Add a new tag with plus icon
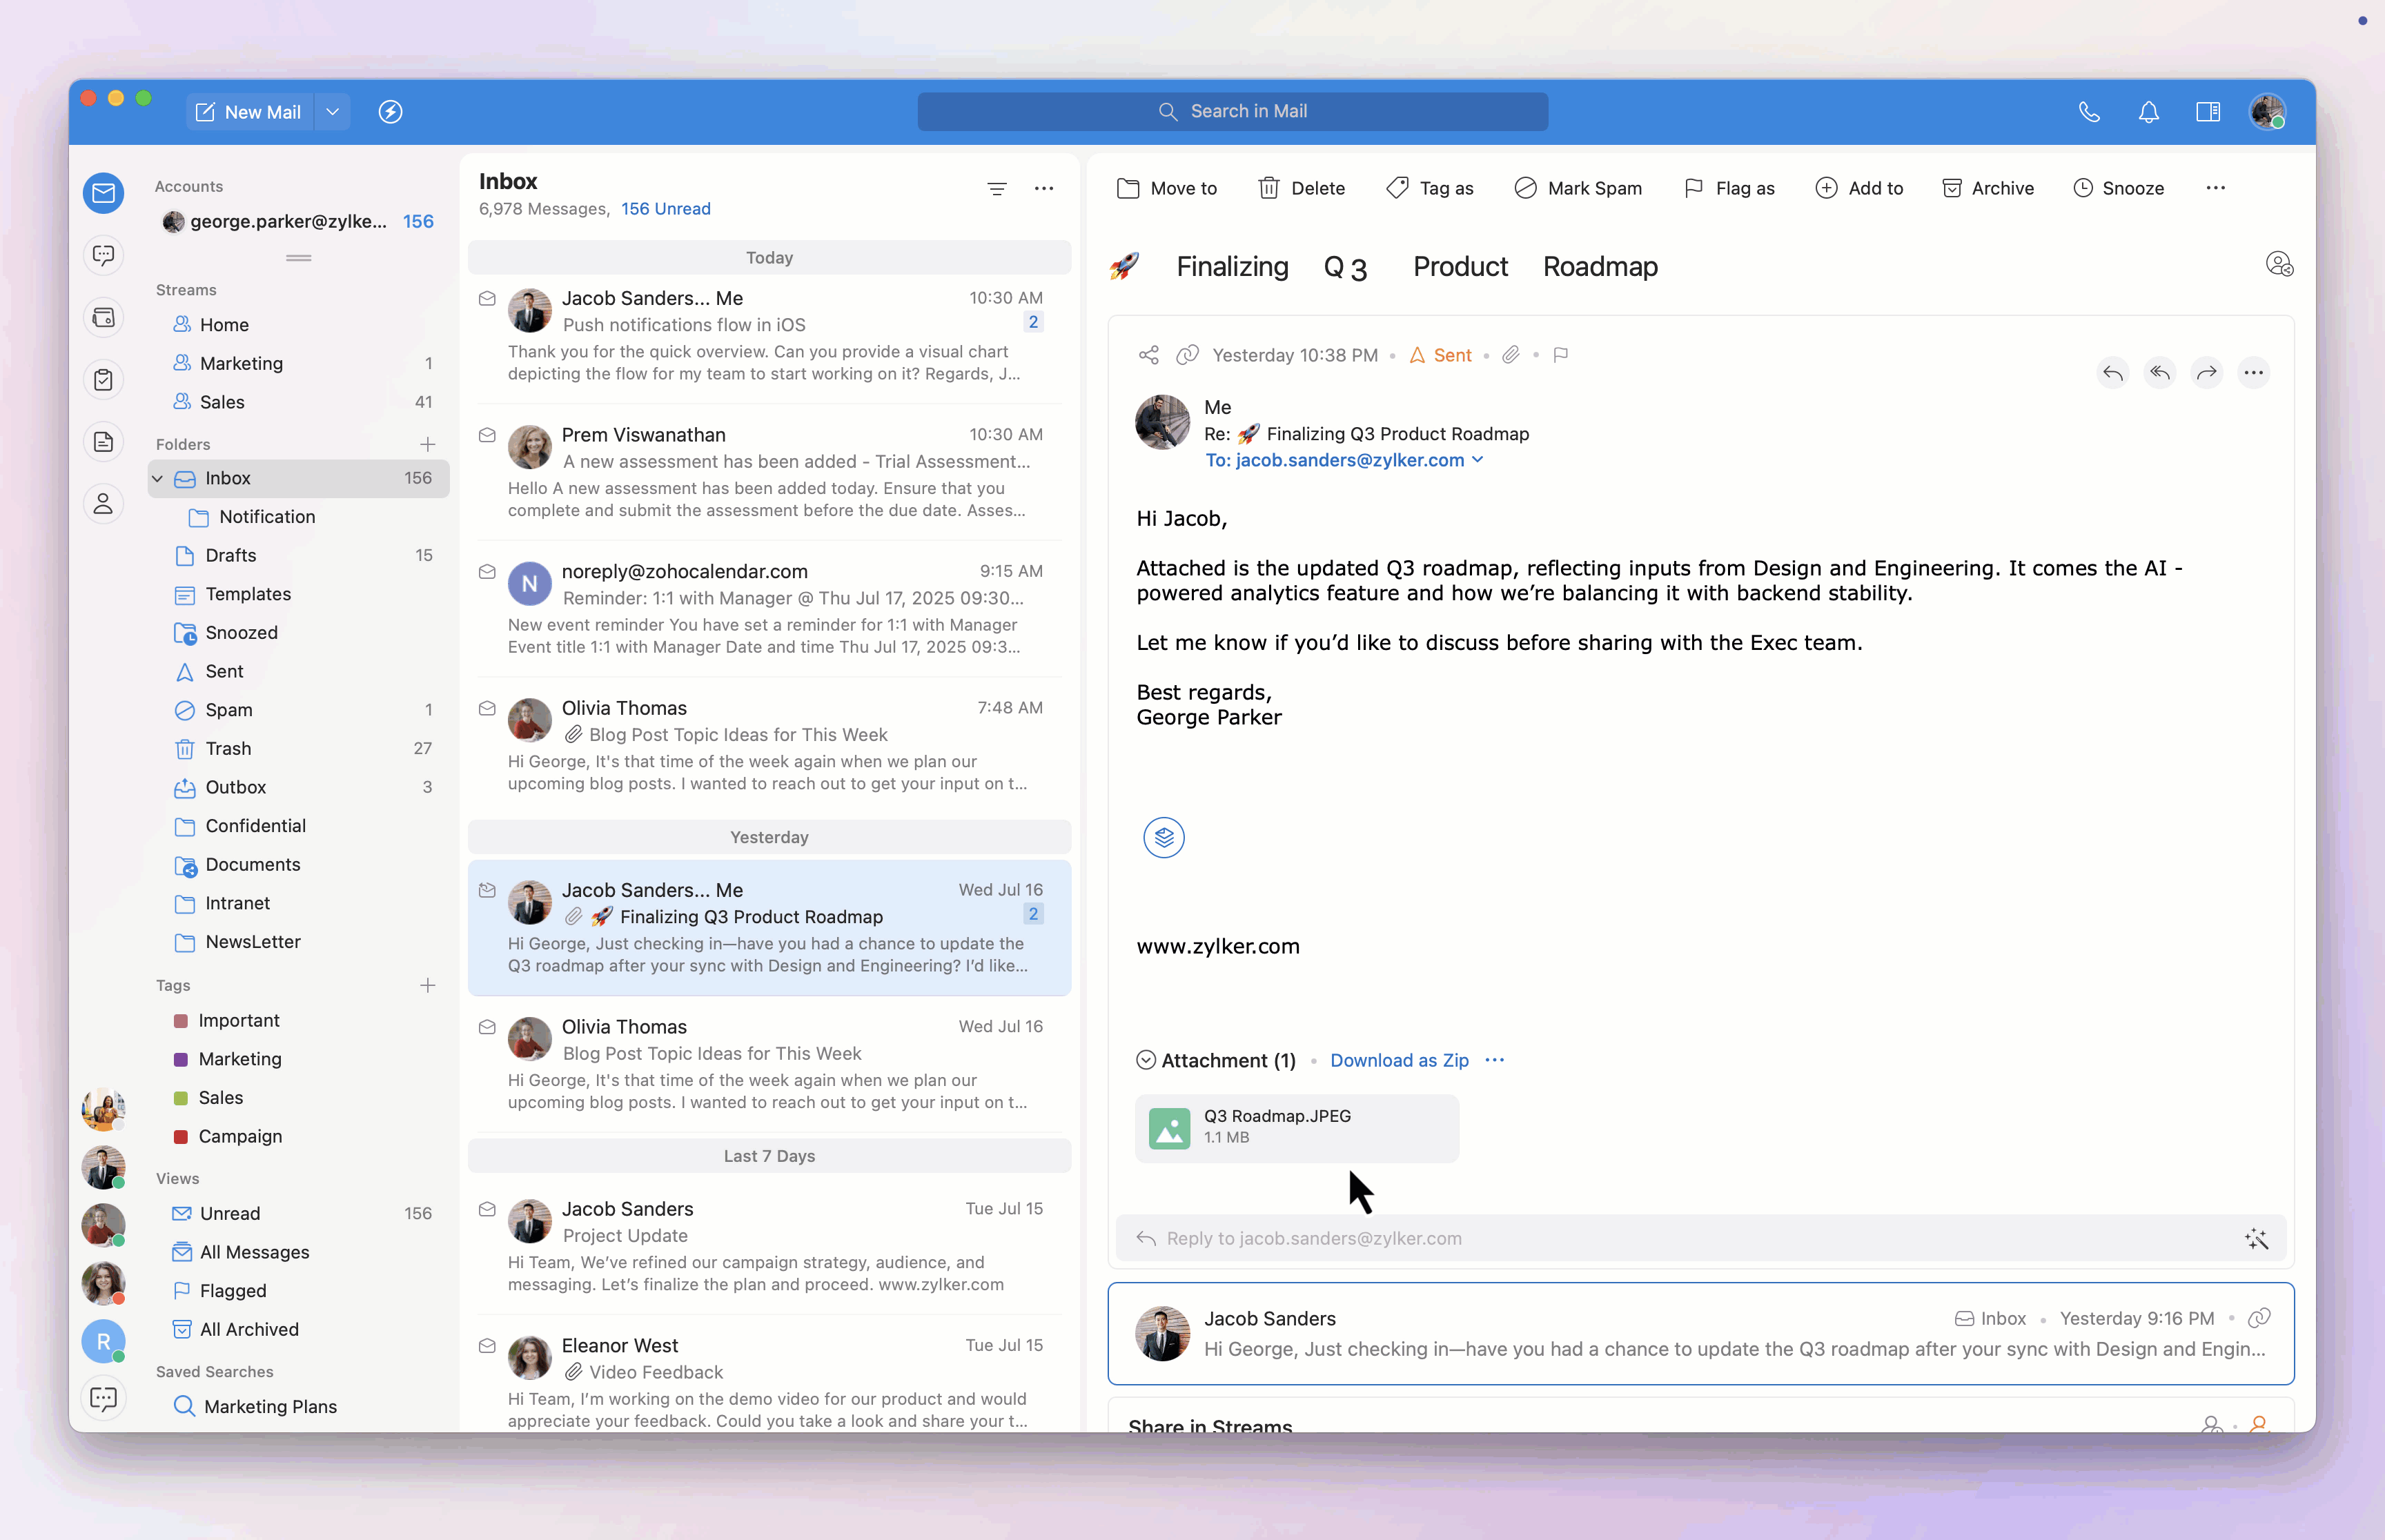 (427, 985)
